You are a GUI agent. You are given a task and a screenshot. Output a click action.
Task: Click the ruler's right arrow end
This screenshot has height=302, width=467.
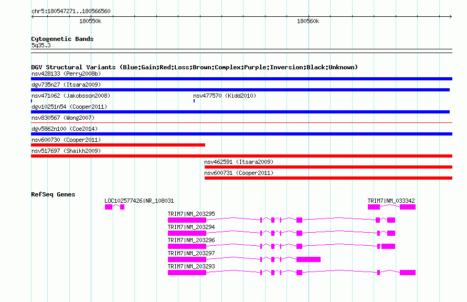(451, 17)
